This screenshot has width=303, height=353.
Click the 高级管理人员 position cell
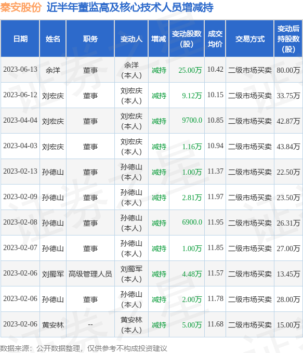(x=90, y=274)
